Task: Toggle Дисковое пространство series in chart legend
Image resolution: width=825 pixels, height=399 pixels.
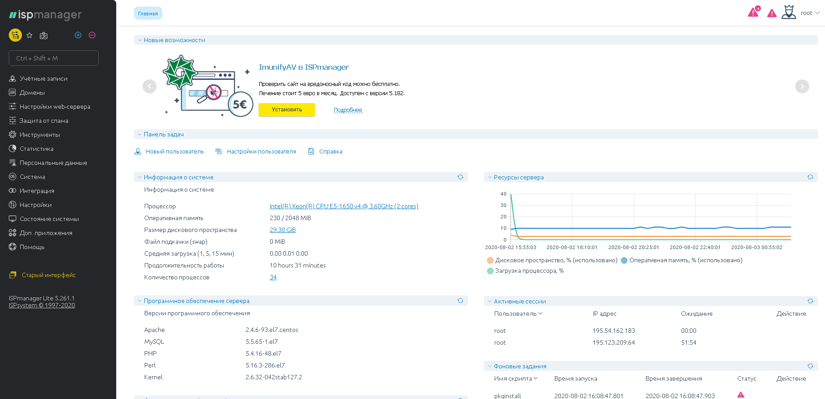Action: [x=552, y=260]
